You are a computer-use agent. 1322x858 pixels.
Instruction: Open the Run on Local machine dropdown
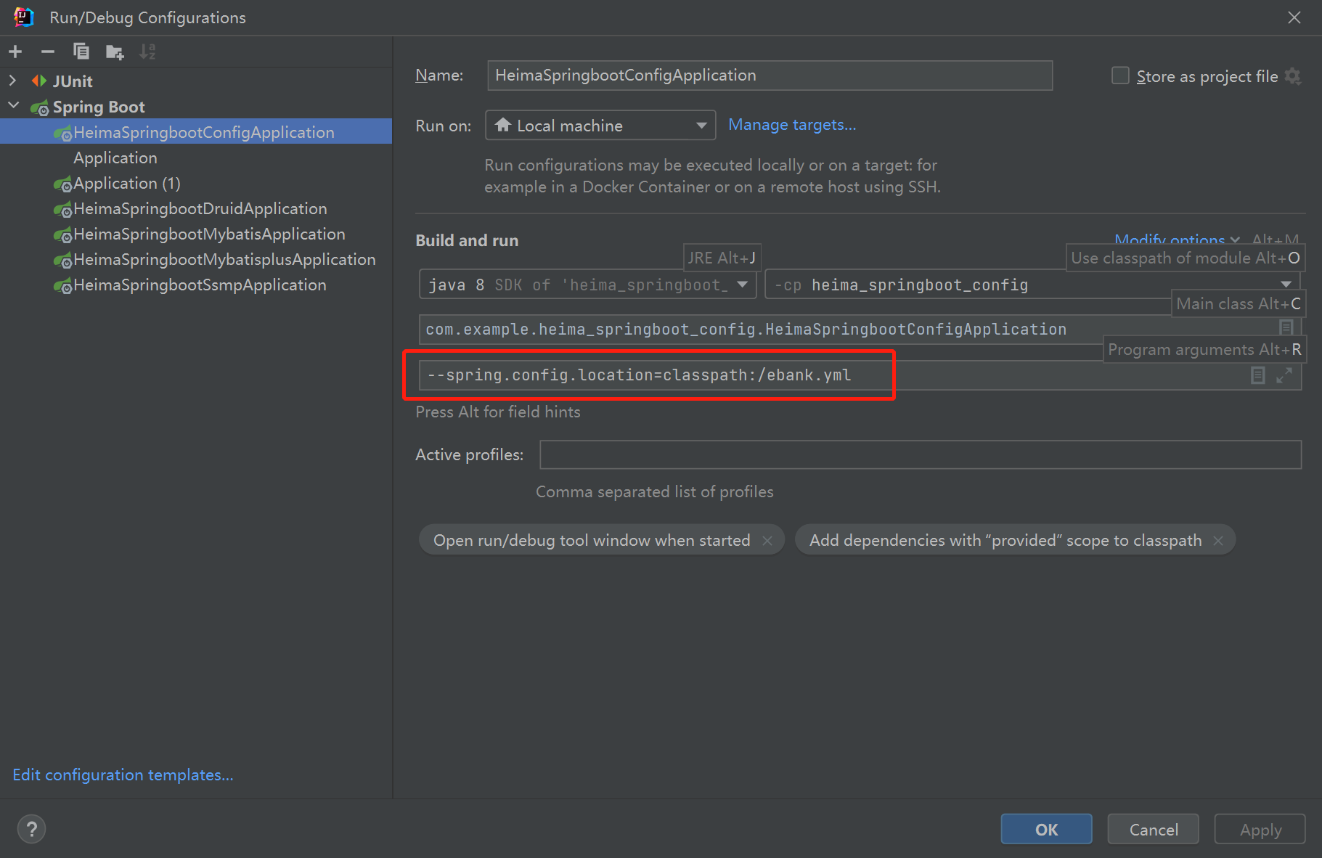pyautogui.click(x=600, y=126)
